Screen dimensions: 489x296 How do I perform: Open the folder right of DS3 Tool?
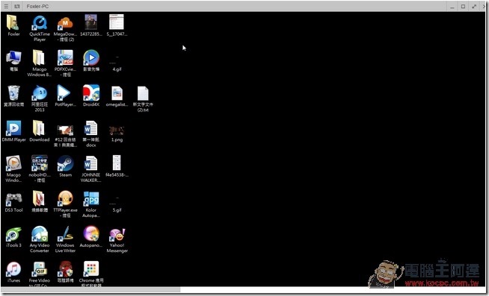point(40,198)
